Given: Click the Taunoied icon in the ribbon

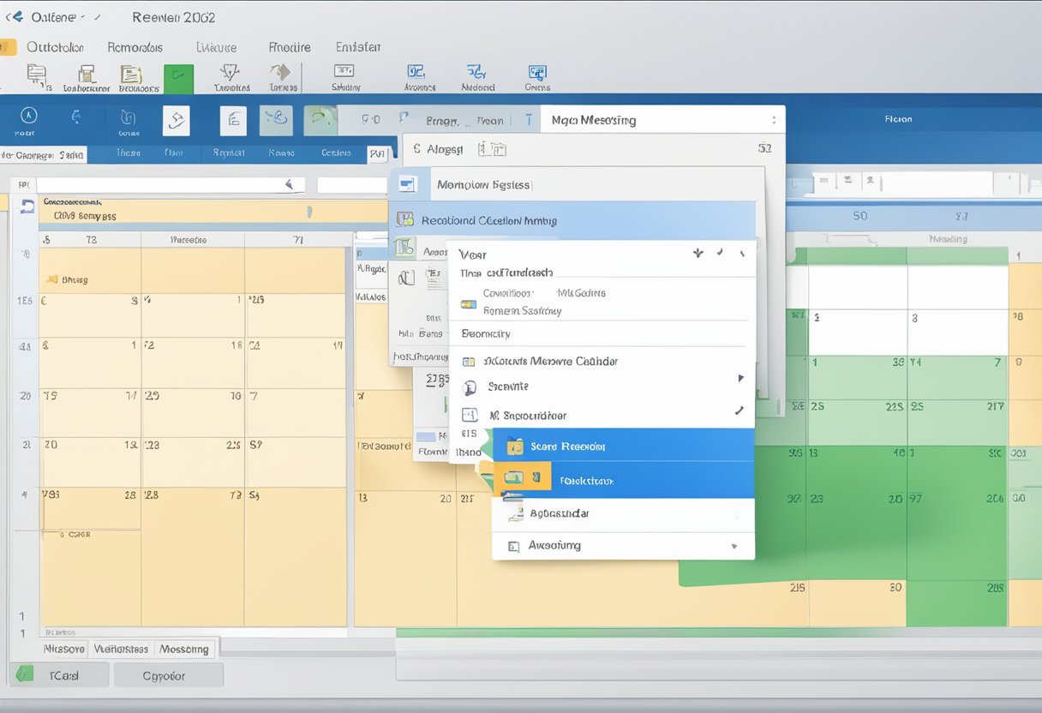Looking at the screenshot, I should coord(231,76).
